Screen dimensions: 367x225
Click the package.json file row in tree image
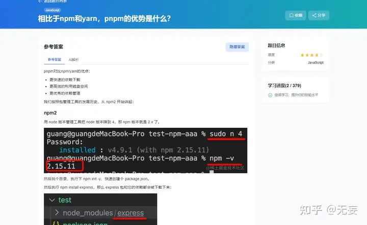100,222
